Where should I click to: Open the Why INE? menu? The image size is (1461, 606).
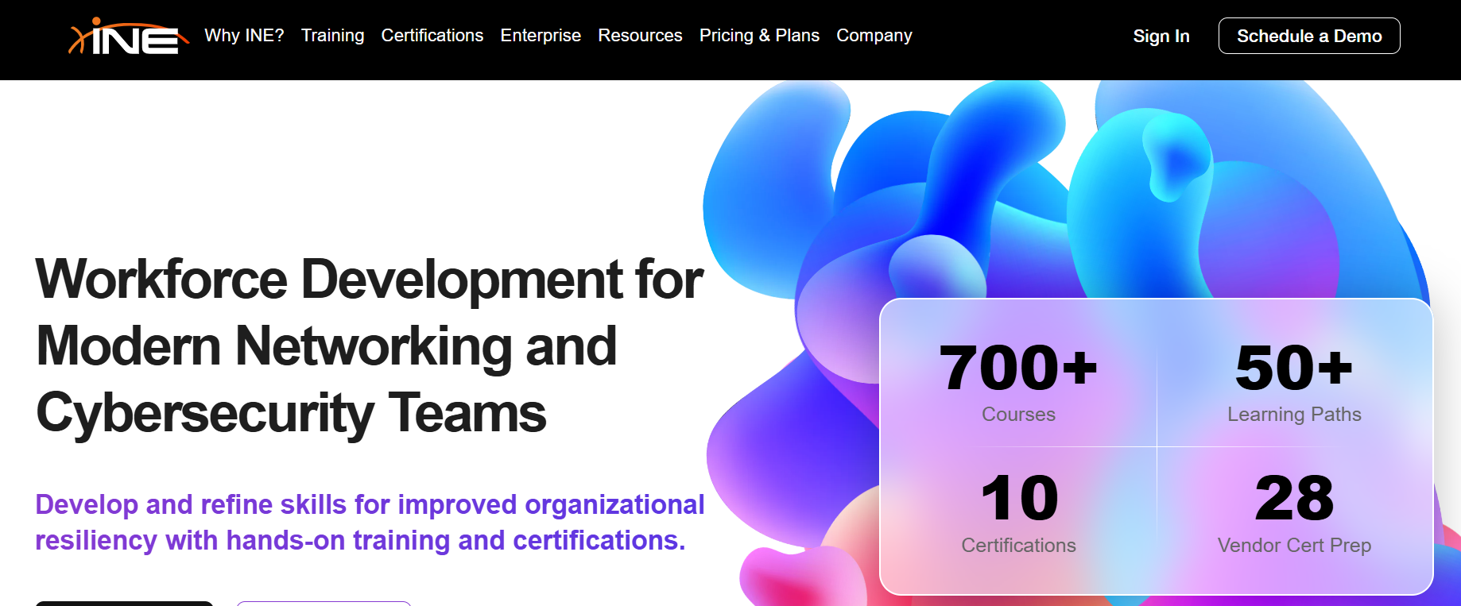pos(244,36)
